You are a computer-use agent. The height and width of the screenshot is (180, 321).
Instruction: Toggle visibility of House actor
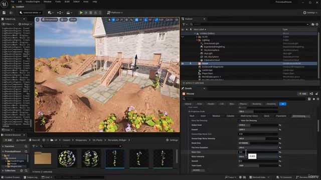(x=183, y=63)
